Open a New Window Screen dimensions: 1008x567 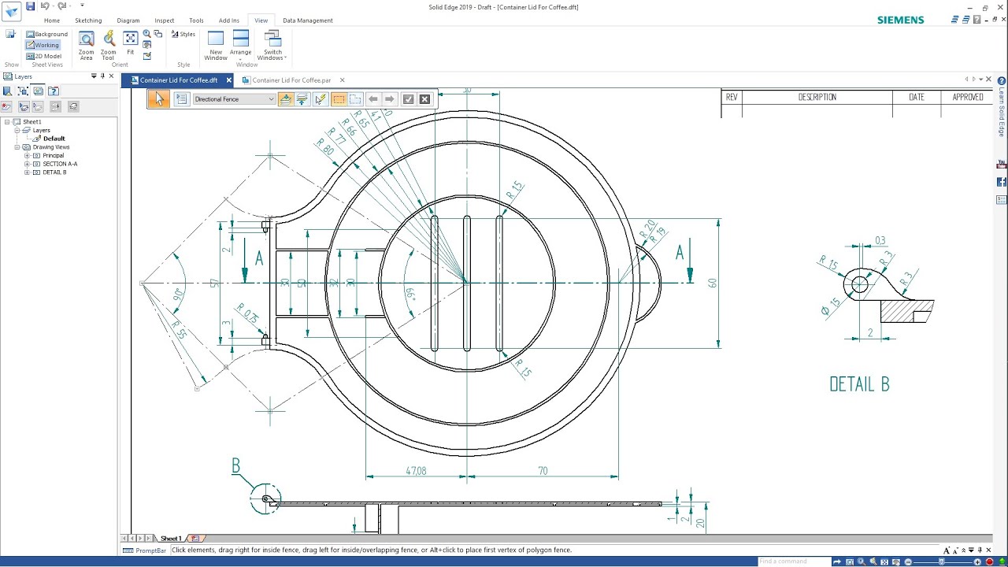216,46
